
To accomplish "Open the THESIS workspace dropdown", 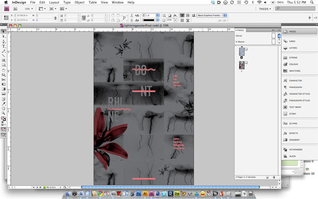I will pos(265,9).
